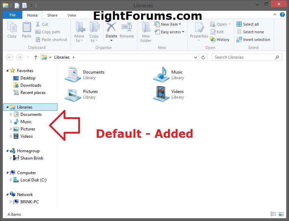Switch to the Share ribbon tab
The height and width of the screenshot is (221, 289).
52,15
